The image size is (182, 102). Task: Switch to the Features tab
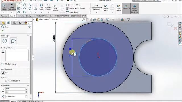(4, 16)
